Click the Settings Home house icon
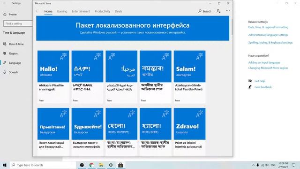 coord(5,15)
